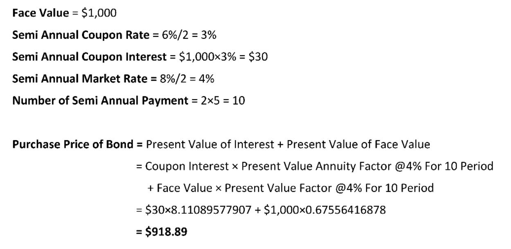The height and width of the screenshot is (249, 511).
Task: Select the 'Purchase Price of Bond' heading
Action: click(x=73, y=144)
